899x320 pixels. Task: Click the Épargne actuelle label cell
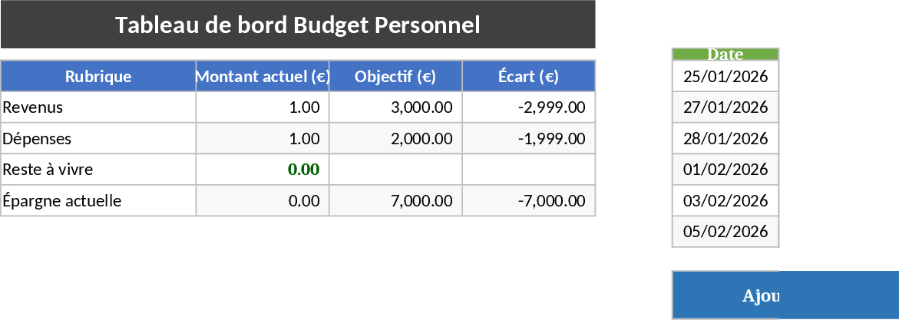click(98, 201)
